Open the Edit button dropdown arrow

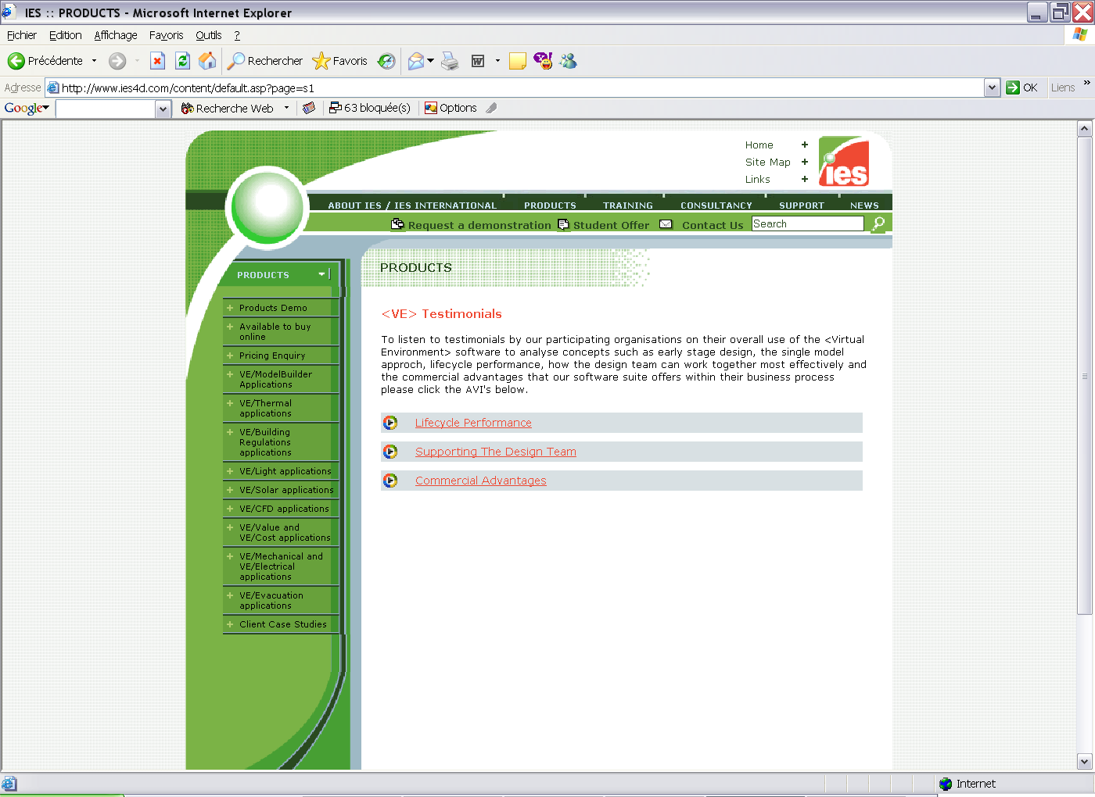497,61
